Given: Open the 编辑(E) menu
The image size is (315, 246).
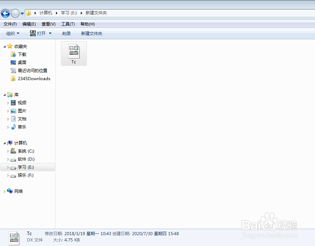Looking at the screenshot, I should [x=29, y=24].
